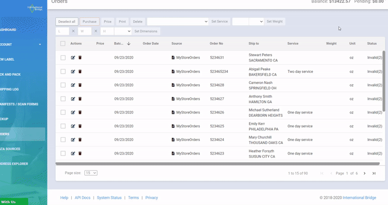
Task: Toggle the select-all header checkbox
Action: [63, 44]
